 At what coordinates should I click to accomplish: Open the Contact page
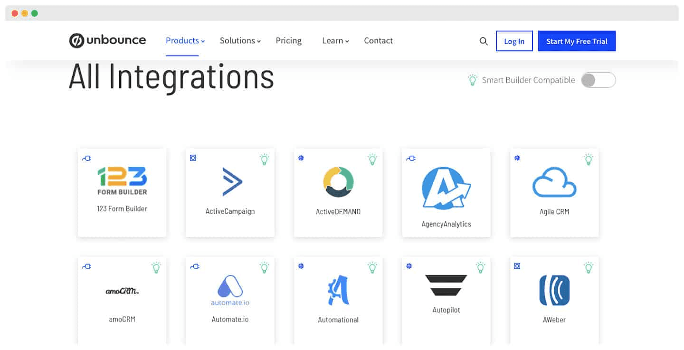tap(378, 41)
